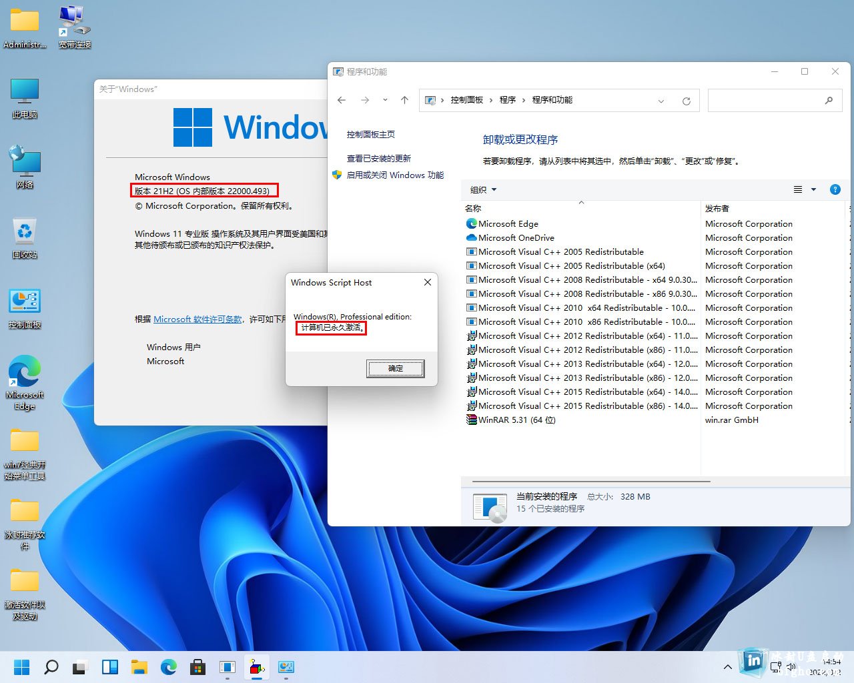
Task: Switch to the Control Panel taskbar item
Action: [x=286, y=667]
